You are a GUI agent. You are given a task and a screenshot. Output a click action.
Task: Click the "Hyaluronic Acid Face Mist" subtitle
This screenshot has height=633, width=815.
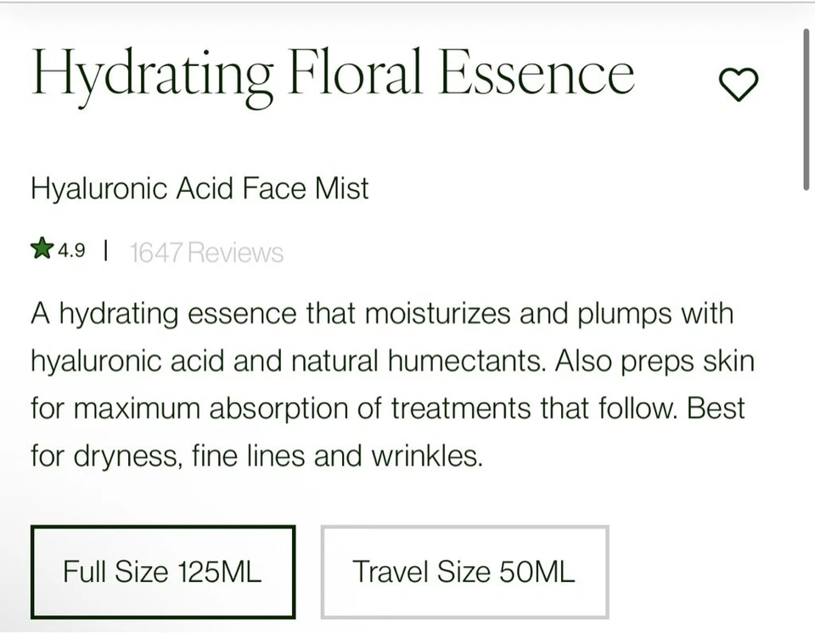(200, 188)
